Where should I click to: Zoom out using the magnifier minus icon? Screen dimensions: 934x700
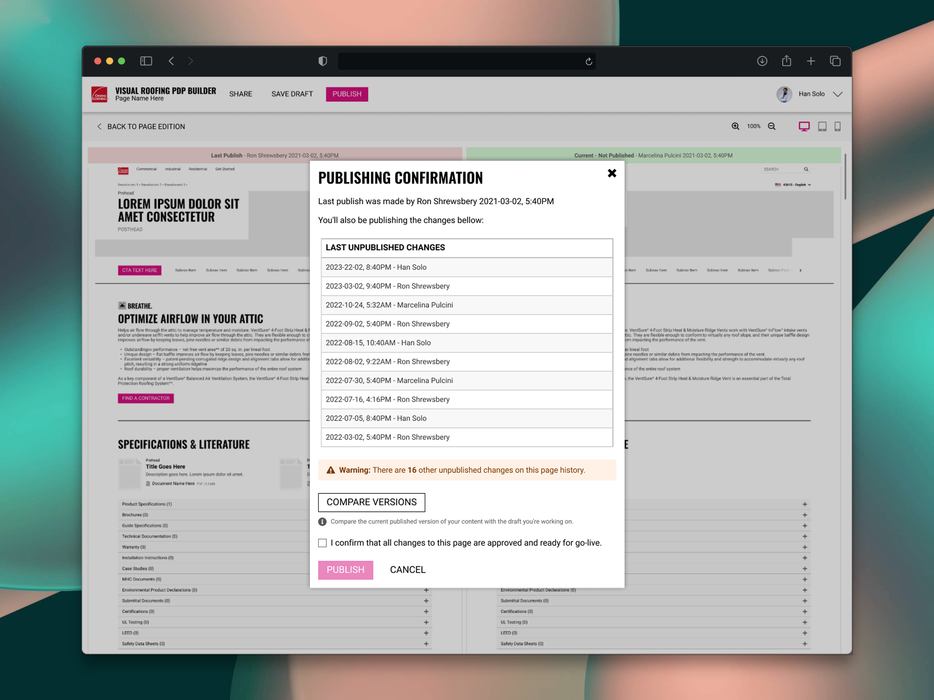(772, 126)
